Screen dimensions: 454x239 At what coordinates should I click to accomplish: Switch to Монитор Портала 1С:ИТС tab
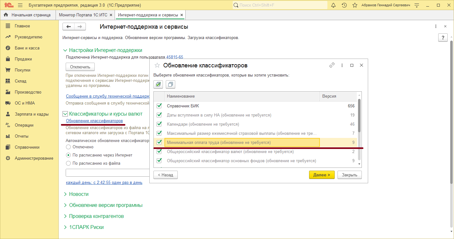83,15
